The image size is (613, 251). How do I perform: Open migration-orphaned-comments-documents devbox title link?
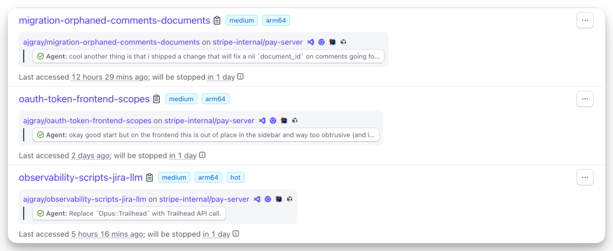pos(114,20)
